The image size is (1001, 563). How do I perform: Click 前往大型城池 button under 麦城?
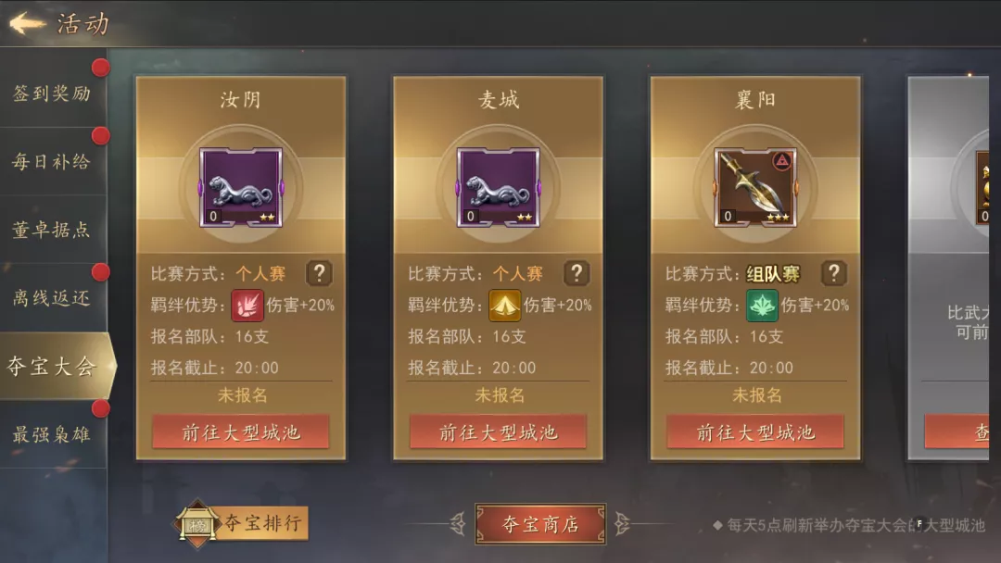[498, 432]
